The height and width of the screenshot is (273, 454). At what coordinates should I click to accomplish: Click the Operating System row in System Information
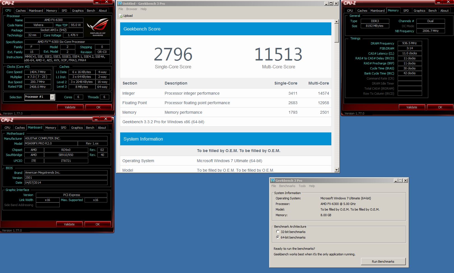pyautogui.click(x=226, y=161)
